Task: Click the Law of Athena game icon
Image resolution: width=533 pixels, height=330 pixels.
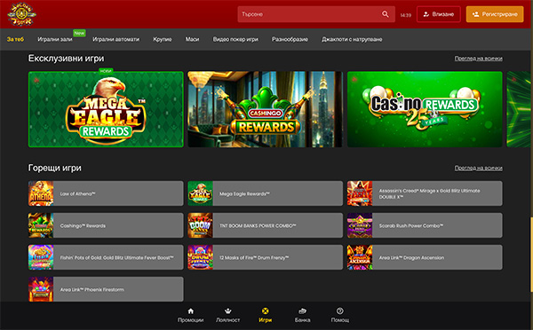Action: (x=41, y=193)
